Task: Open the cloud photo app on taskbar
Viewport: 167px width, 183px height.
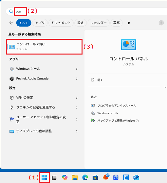Action: (126, 177)
